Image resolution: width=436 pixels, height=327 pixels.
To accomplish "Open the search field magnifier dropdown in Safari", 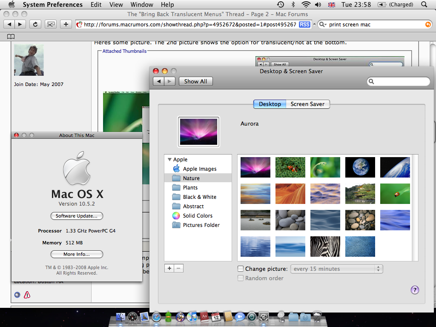I will (x=323, y=24).
